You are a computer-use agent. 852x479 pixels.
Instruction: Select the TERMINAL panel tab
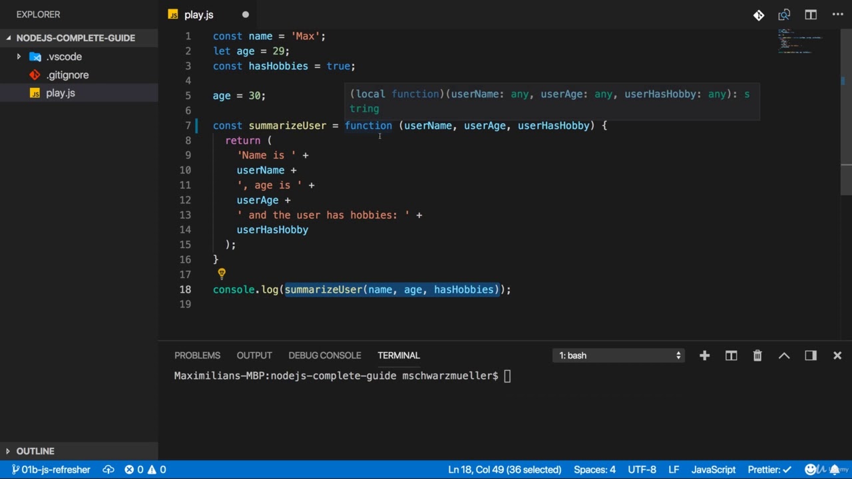tap(399, 355)
